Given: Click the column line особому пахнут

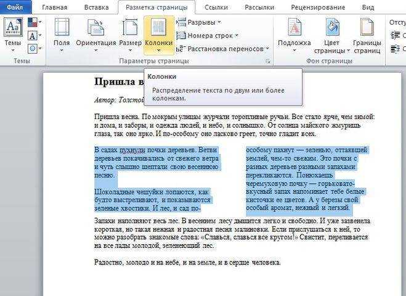Looking at the screenshot, I should click(307, 150).
